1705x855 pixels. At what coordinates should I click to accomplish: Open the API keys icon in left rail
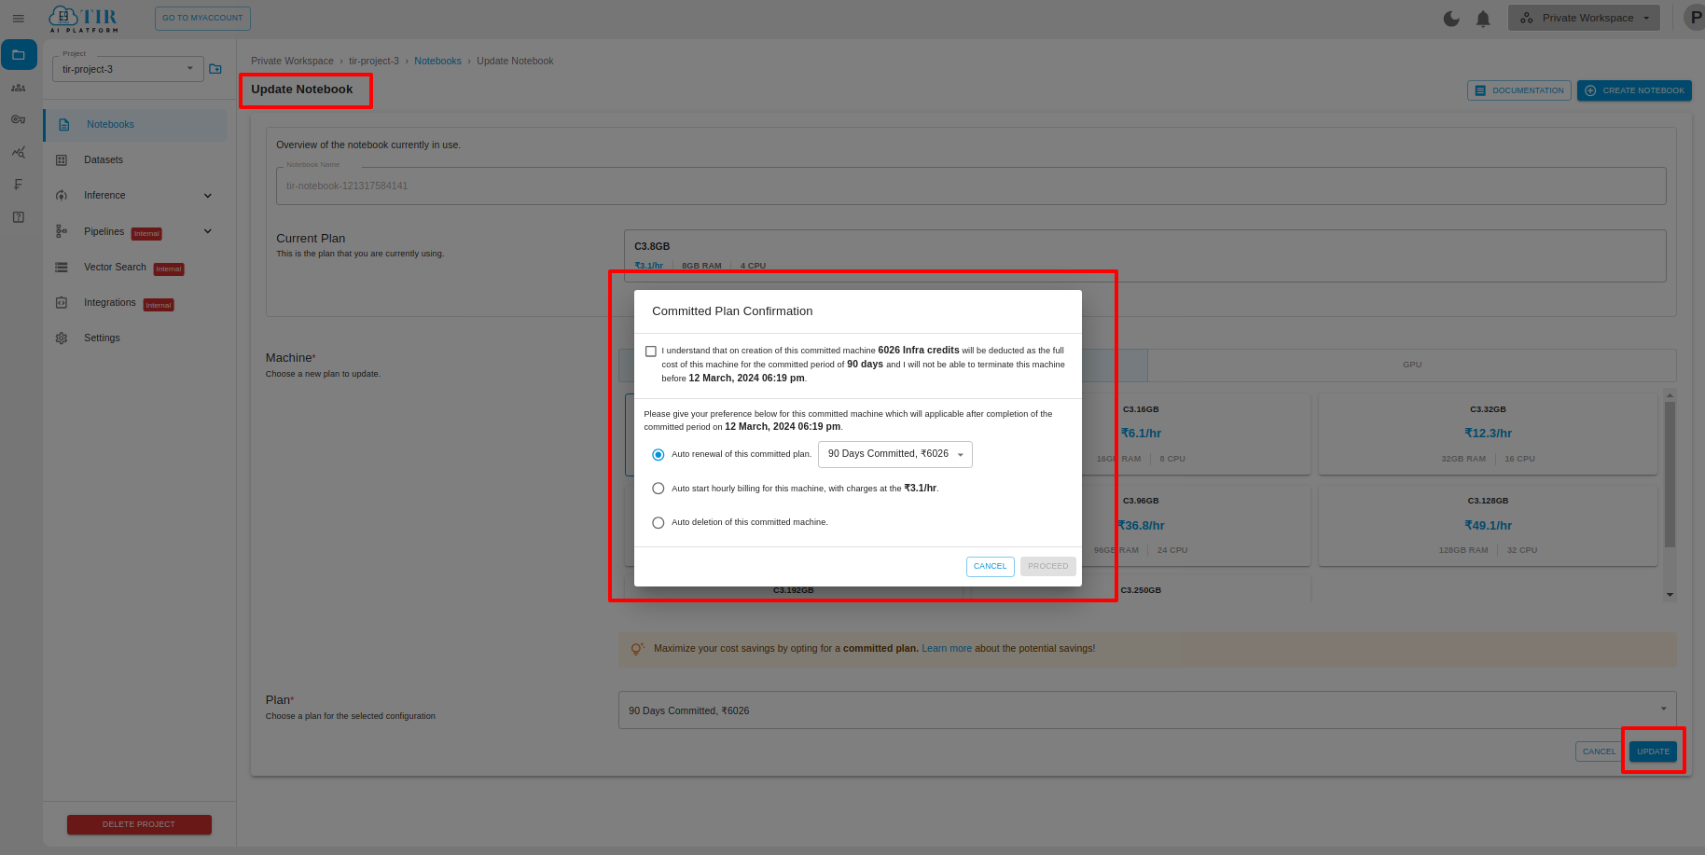[18, 119]
